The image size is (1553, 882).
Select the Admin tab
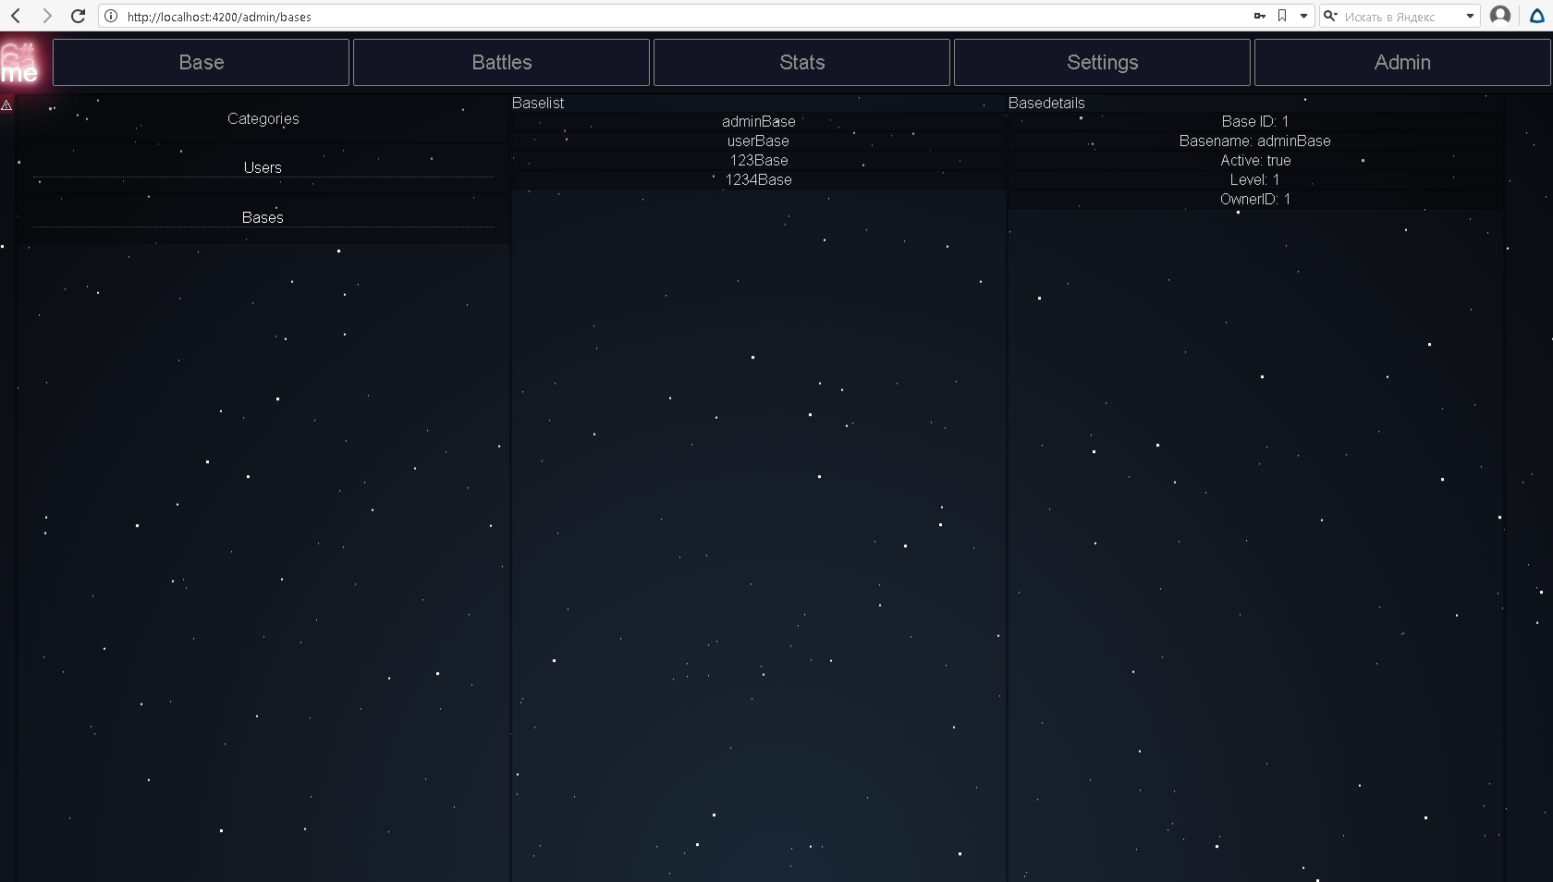pos(1402,62)
